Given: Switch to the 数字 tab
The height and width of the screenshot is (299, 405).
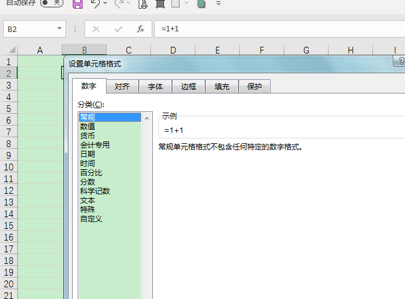Looking at the screenshot, I should (x=89, y=86).
